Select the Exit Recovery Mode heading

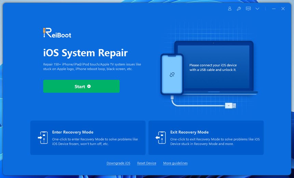tap(189, 132)
